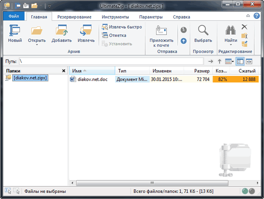
Task: Select the diakov.net.doc file
Action: coord(92,79)
